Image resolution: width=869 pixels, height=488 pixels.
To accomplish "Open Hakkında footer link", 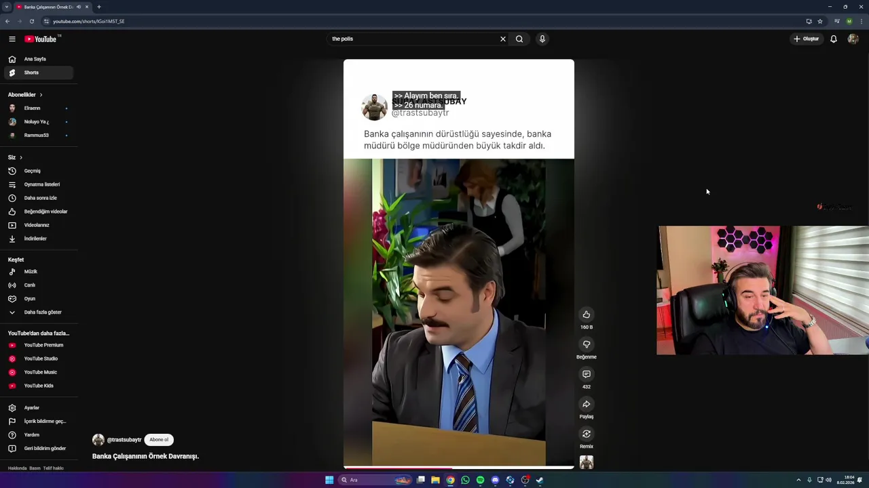I will 17,468.
